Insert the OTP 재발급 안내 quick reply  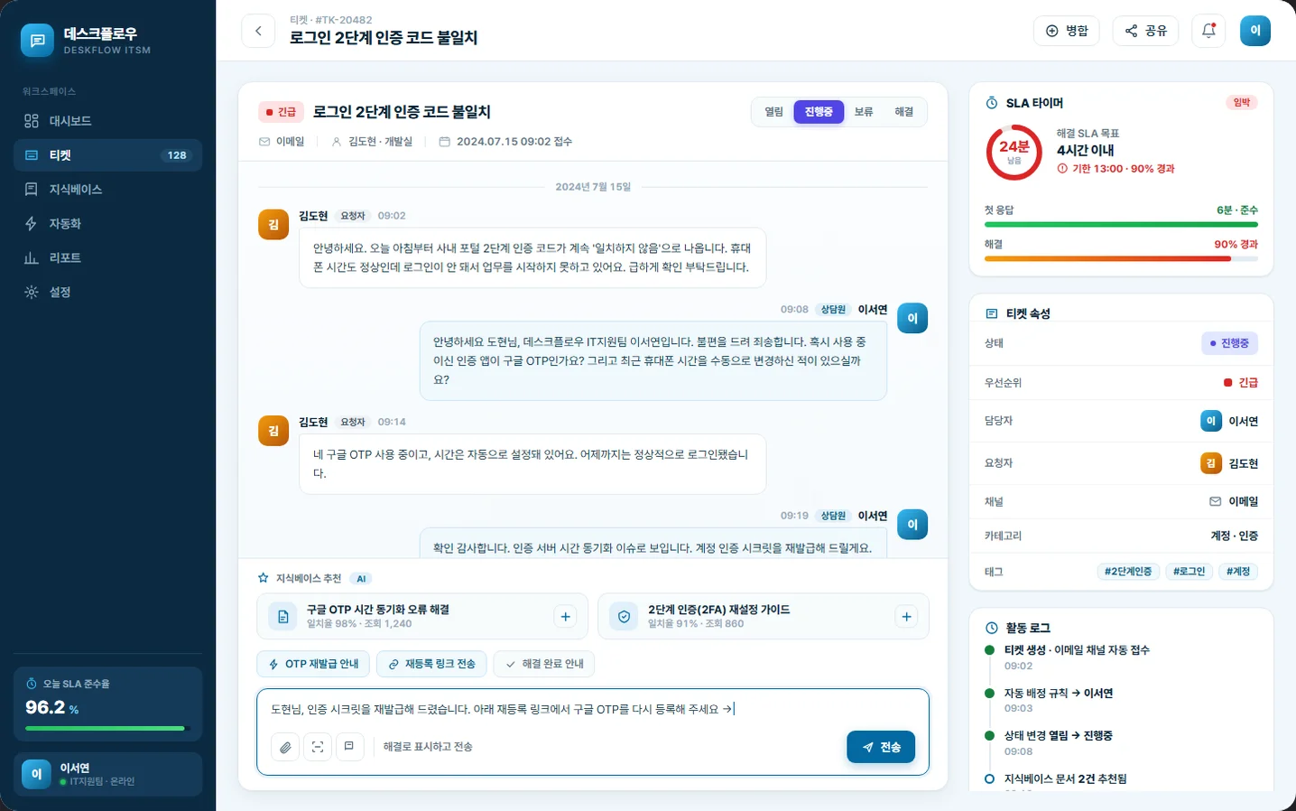click(x=313, y=664)
